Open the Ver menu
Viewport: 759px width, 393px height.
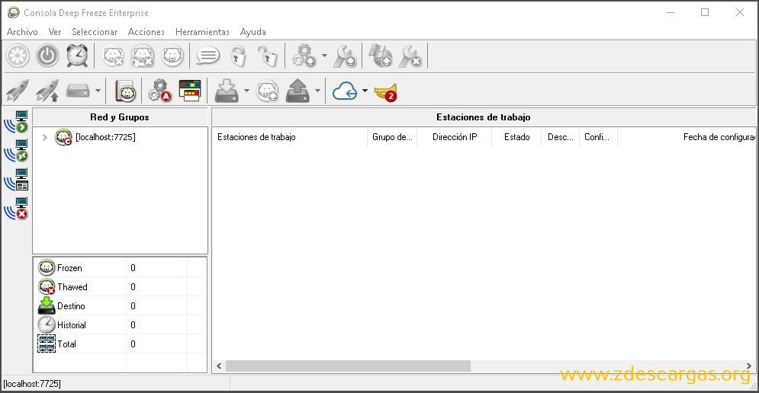pyautogui.click(x=55, y=32)
